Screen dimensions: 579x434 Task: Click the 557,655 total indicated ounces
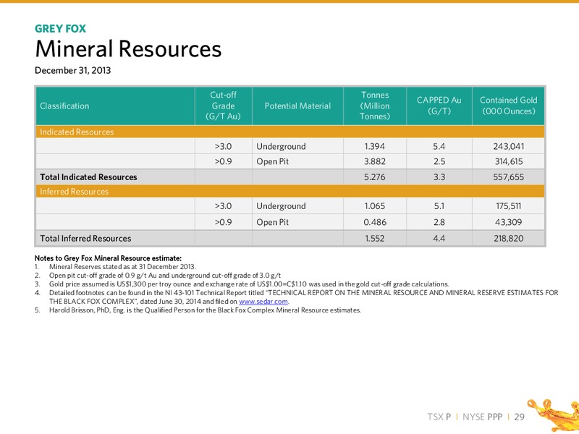[509, 177]
